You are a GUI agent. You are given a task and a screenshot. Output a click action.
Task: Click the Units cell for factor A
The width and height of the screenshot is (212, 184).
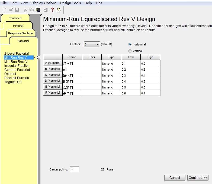(92, 63)
